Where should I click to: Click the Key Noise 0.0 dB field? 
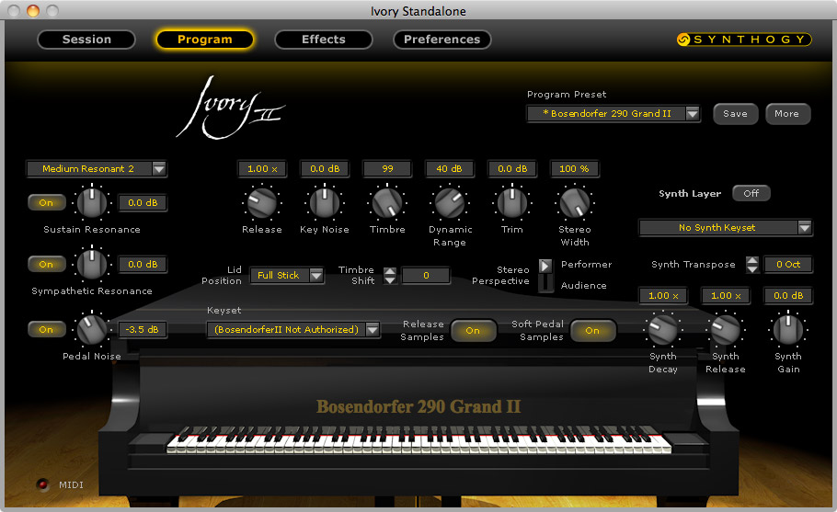(325, 168)
